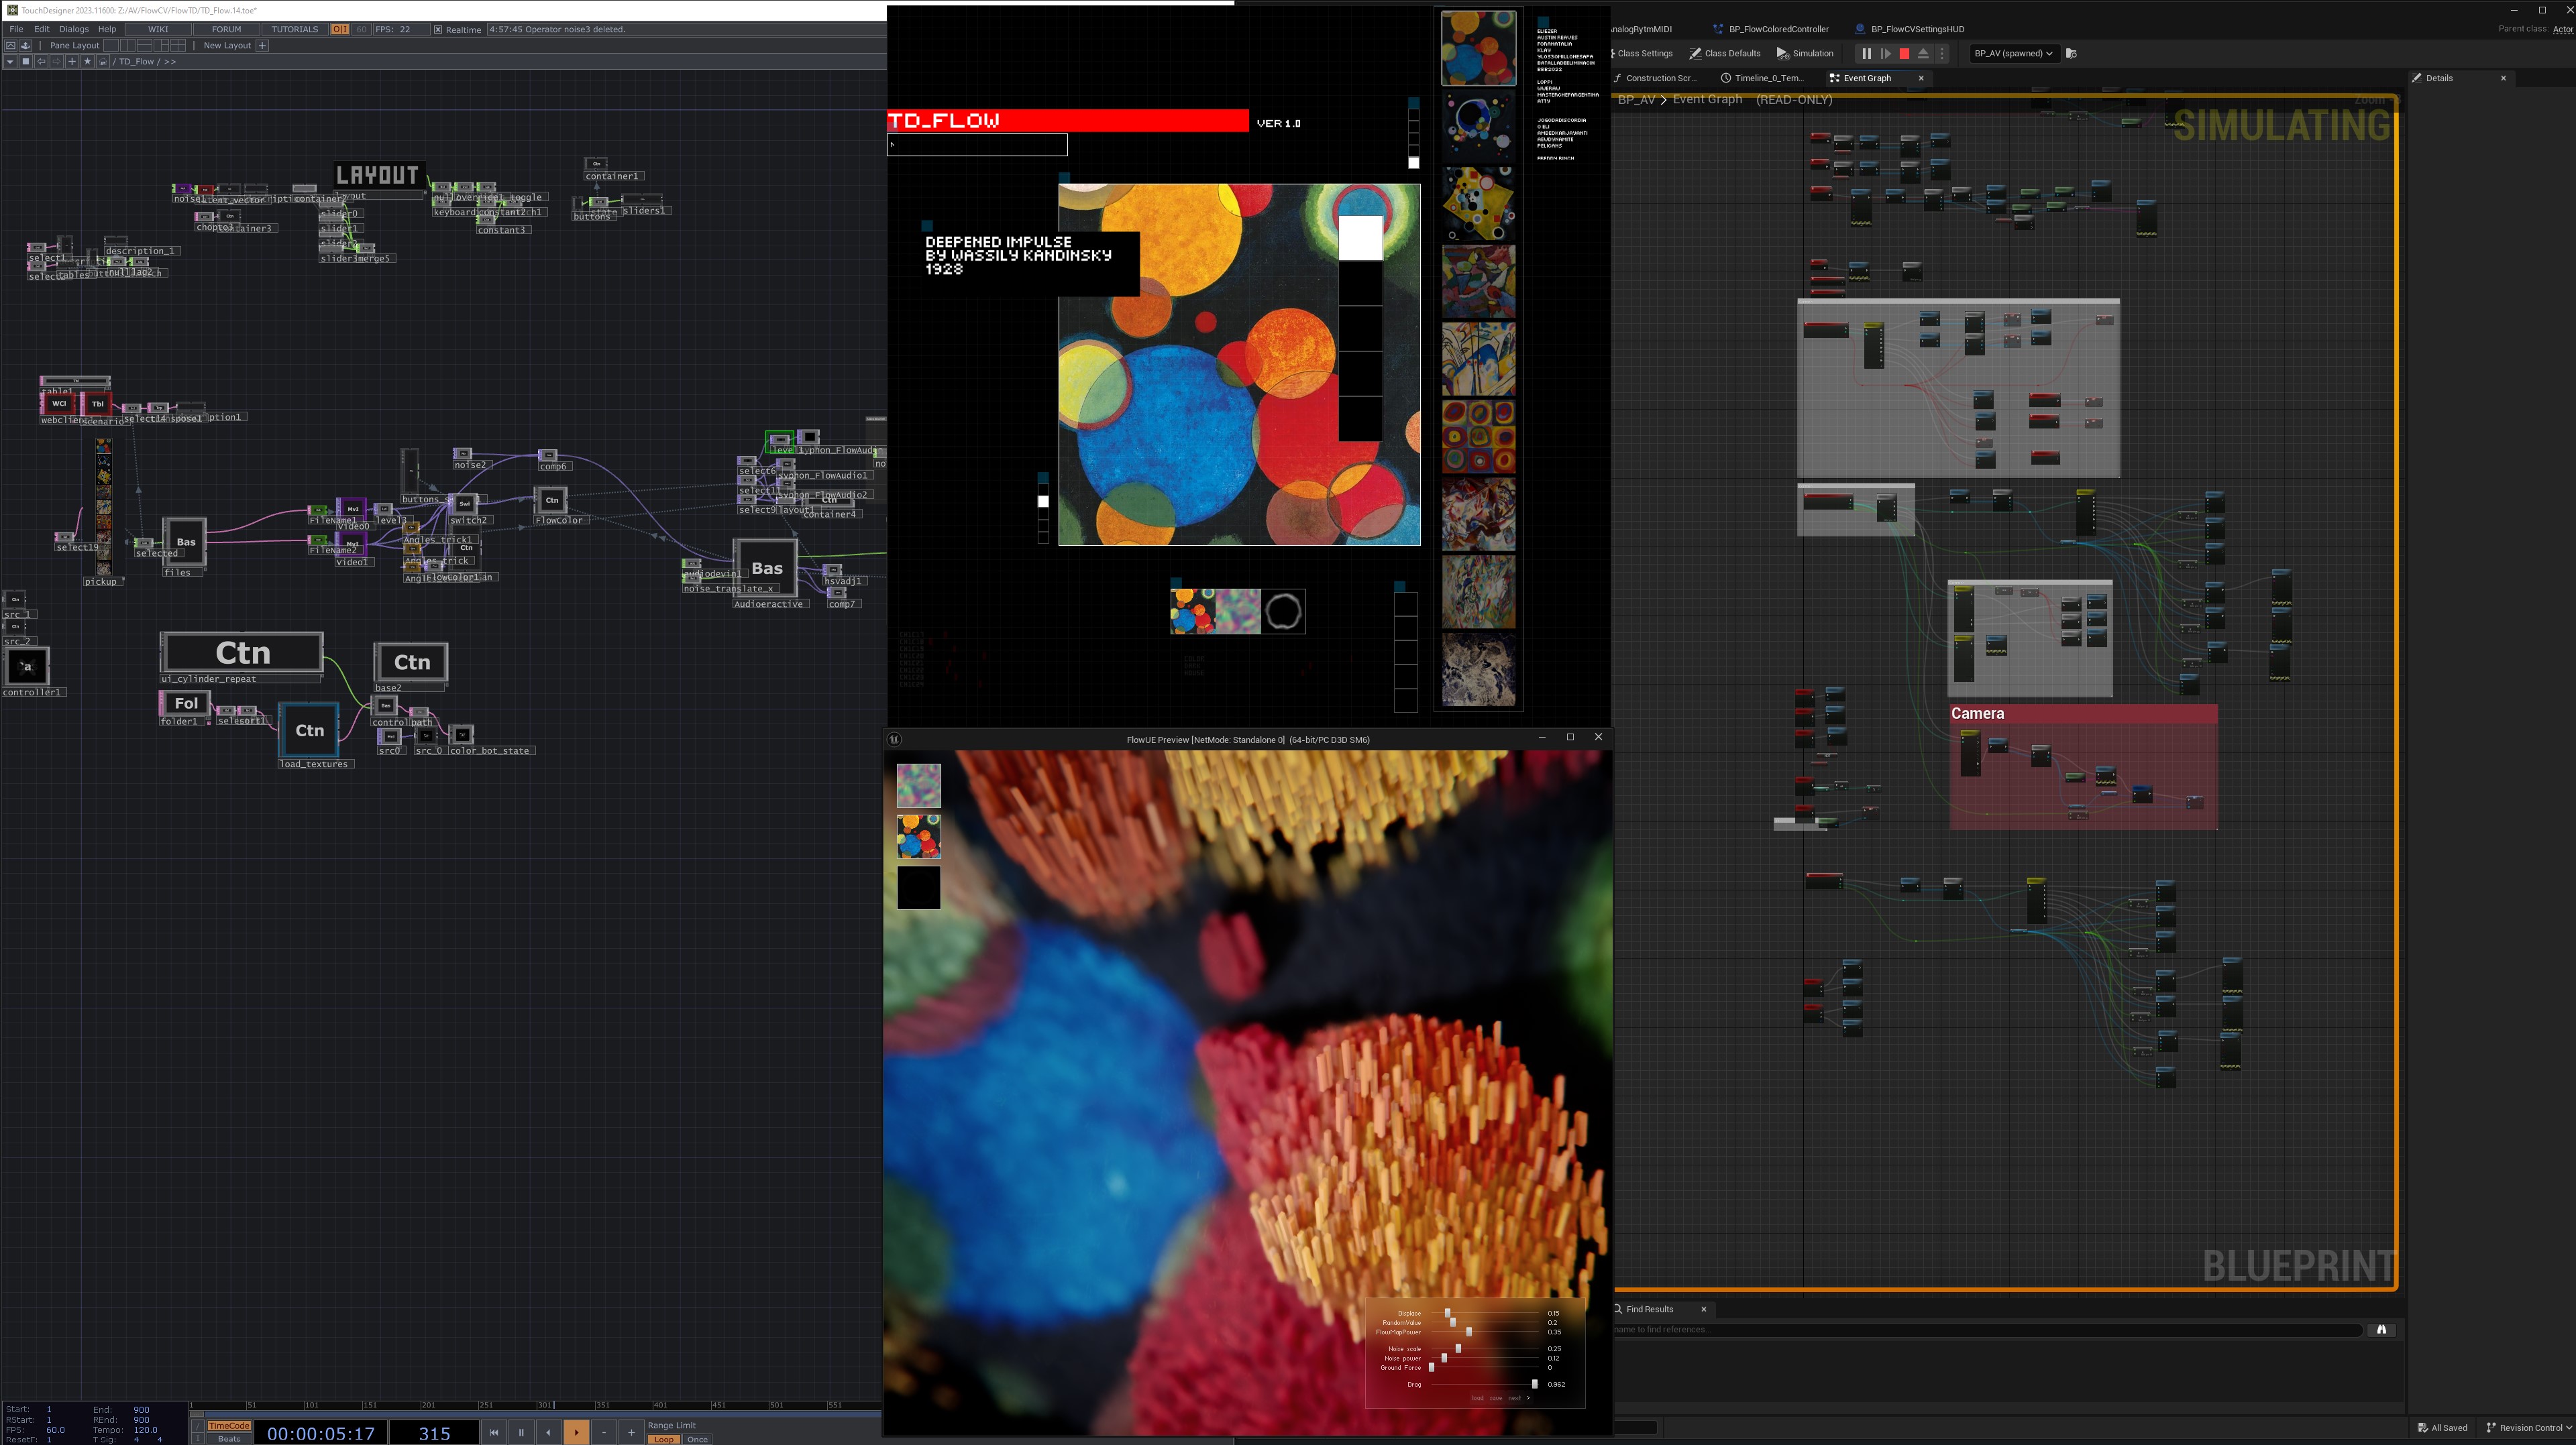Open the play options three-dots menu

(x=1942, y=54)
